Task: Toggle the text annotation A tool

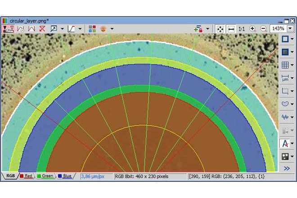Action: coord(284,144)
